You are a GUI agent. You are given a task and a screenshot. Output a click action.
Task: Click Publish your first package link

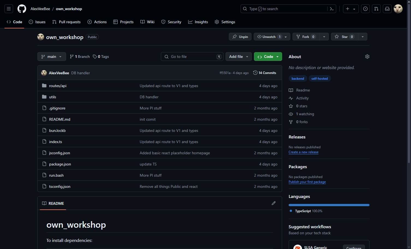pyautogui.click(x=307, y=182)
